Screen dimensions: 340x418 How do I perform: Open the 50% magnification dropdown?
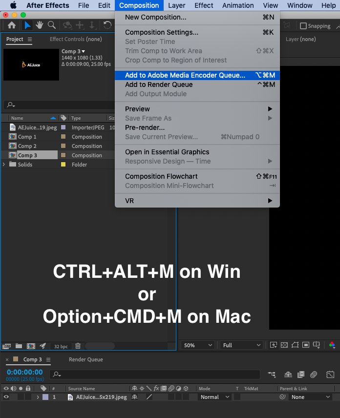pyautogui.click(x=197, y=345)
